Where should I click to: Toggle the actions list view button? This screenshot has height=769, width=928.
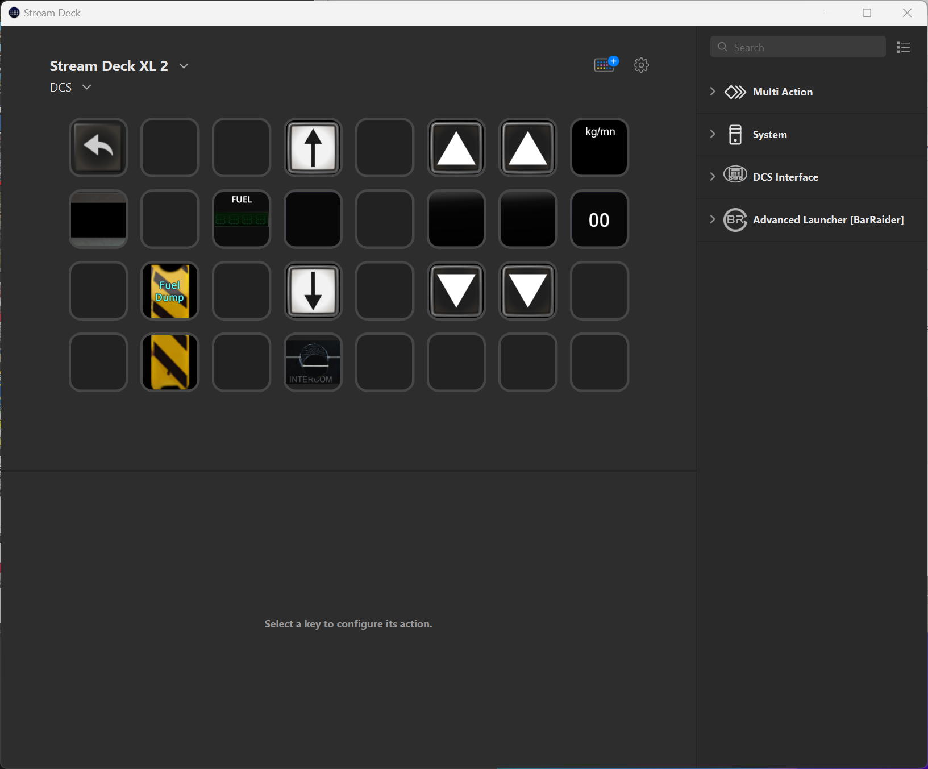(903, 47)
